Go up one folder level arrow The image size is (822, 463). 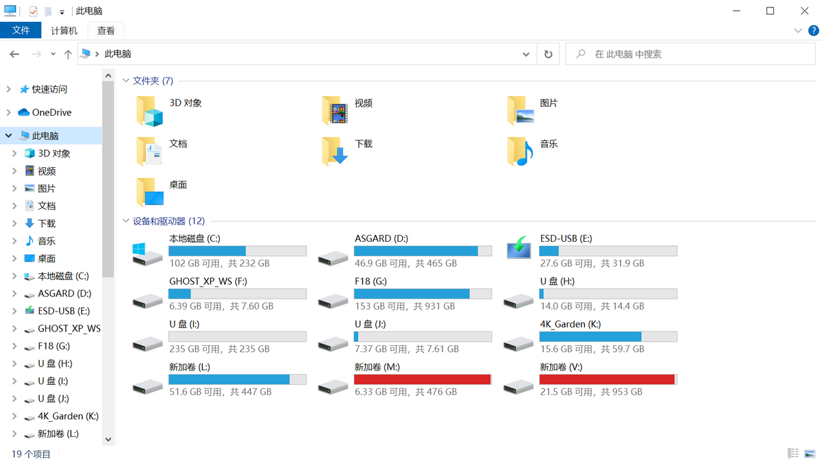click(x=68, y=54)
